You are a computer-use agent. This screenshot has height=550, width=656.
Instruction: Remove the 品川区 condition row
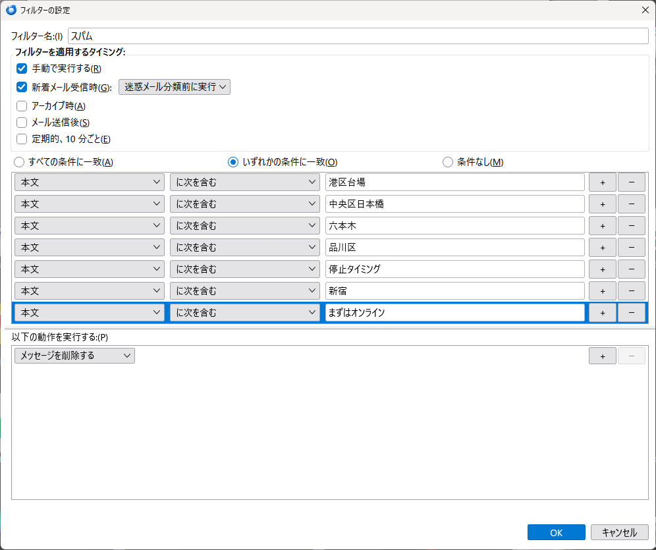(x=632, y=248)
